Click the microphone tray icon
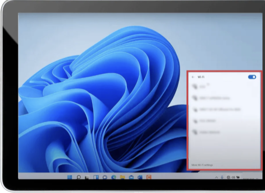The width and height of the screenshot is (265, 193). tap(222, 177)
